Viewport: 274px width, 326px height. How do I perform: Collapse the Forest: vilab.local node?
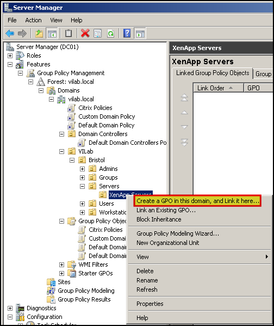click(x=30, y=82)
